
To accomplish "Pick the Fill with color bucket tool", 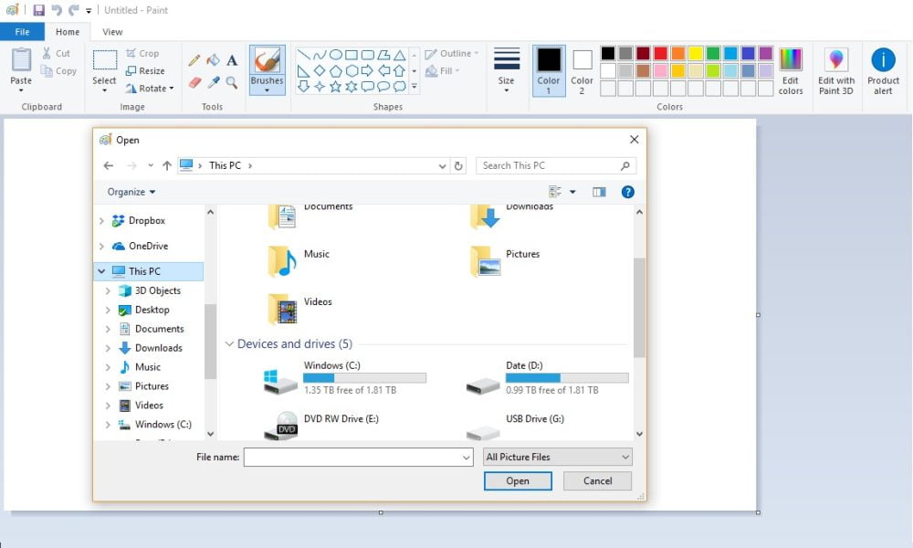I will point(213,60).
